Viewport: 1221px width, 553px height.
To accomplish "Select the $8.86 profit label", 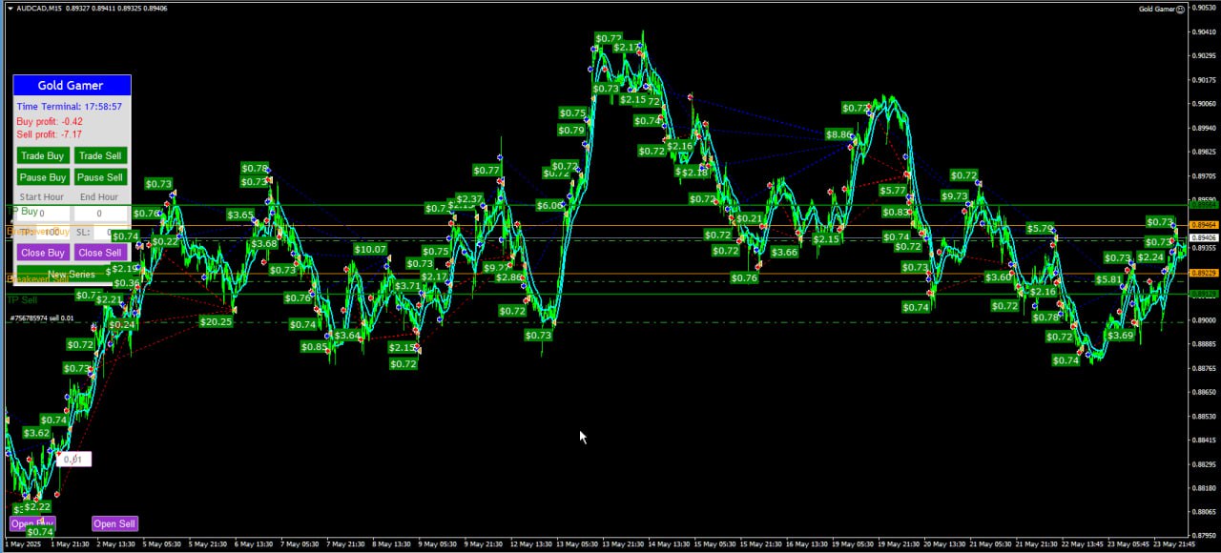I will coord(839,134).
